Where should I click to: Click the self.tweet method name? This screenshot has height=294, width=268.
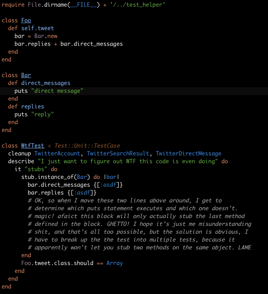[38, 28]
